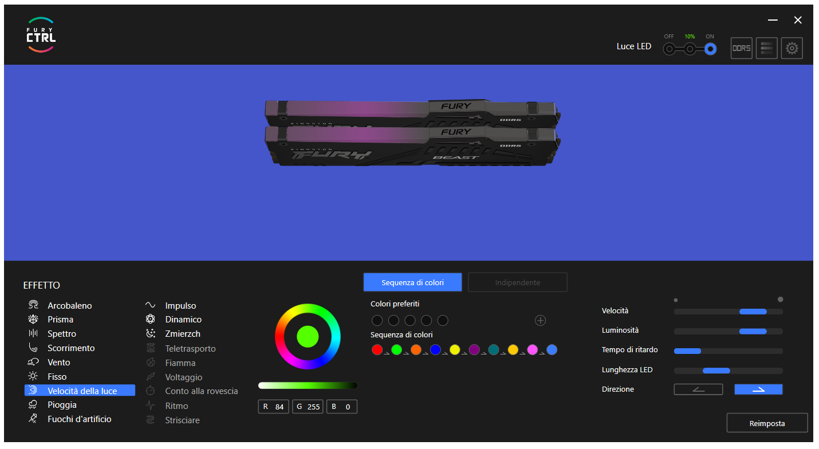Select pink swatch in color sequence
819x449 pixels.
(533, 349)
